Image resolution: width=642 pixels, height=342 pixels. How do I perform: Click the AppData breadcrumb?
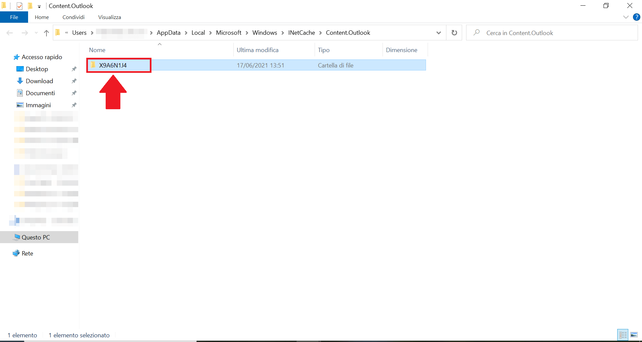[x=169, y=33]
